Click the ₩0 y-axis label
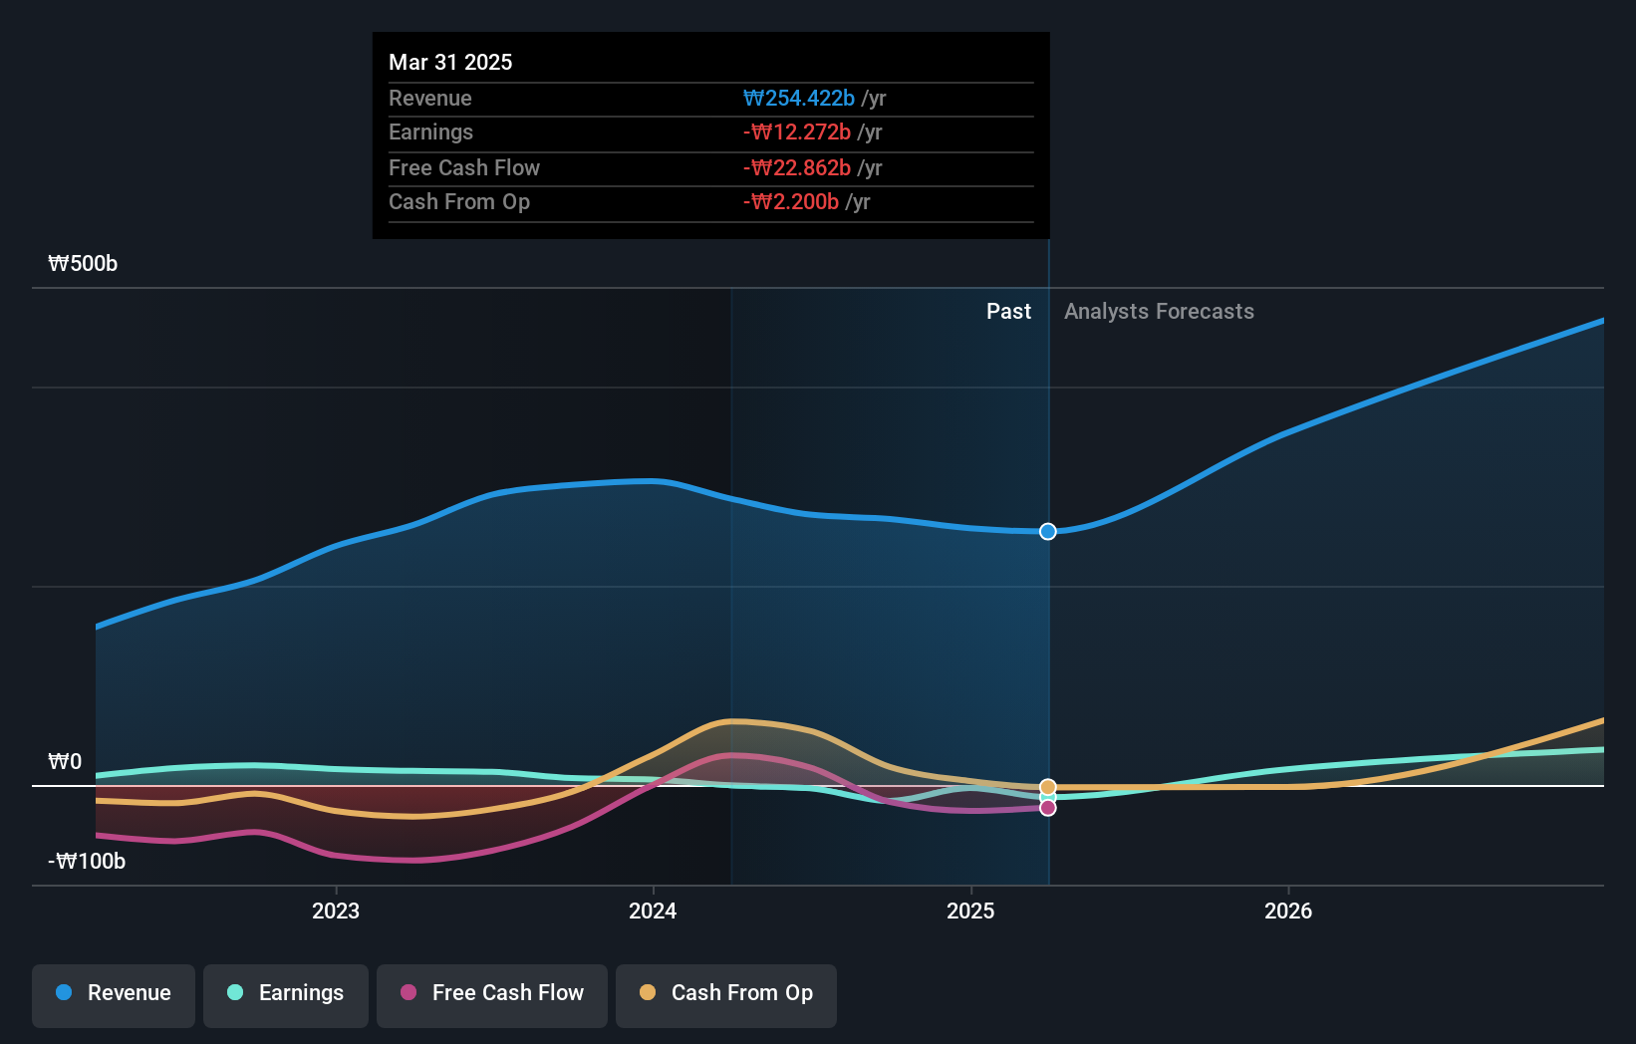Image resolution: width=1636 pixels, height=1044 pixels. tap(65, 761)
